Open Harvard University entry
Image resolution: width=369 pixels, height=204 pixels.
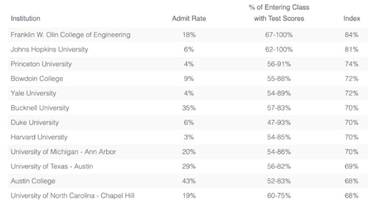click(39, 137)
